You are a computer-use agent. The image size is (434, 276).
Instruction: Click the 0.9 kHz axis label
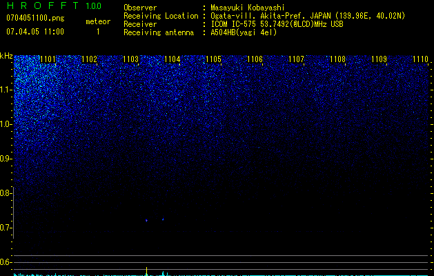click(6, 159)
